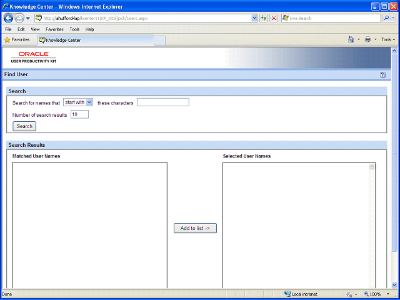
Task: Click the 'Done' status bar text
Action: pos(7,294)
